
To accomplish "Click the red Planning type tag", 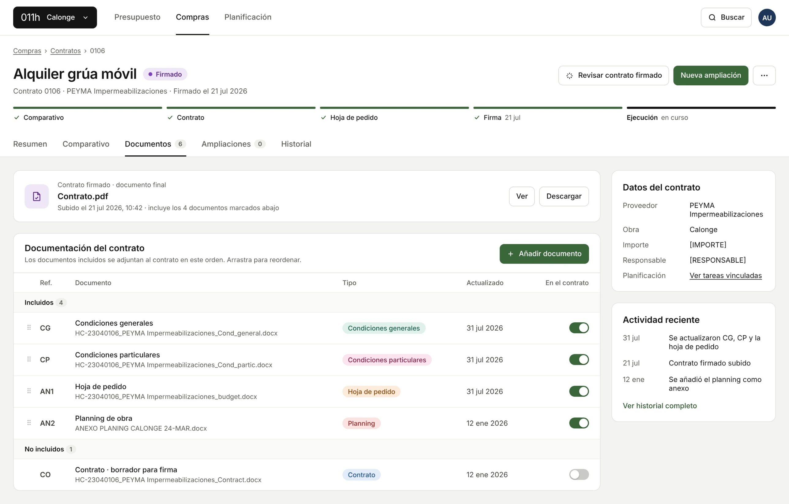I will (x=361, y=423).
